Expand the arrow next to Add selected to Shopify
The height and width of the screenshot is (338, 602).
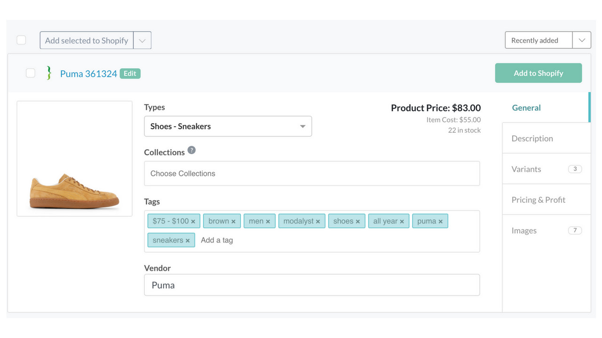point(142,40)
